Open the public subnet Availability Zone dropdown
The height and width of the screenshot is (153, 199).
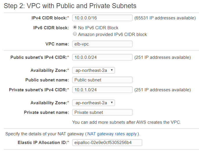[x=94, y=70]
